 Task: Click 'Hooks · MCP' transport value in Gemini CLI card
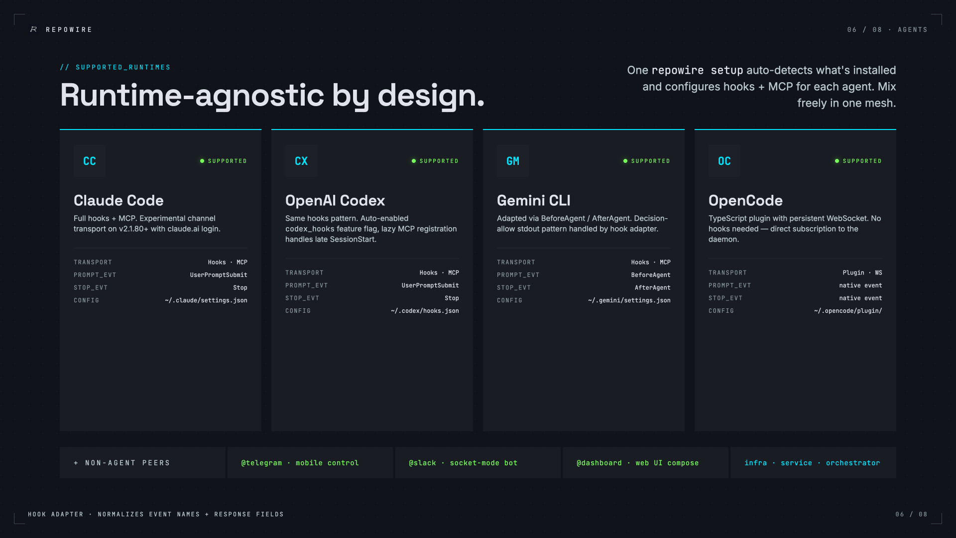pos(651,262)
